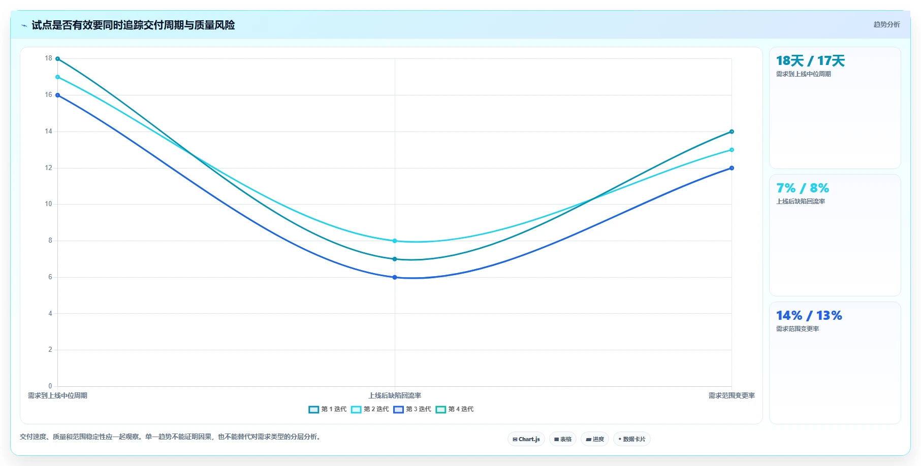Toggle the 第 1 迭代 legend series
The height and width of the screenshot is (466, 921).
click(x=328, y=409)
